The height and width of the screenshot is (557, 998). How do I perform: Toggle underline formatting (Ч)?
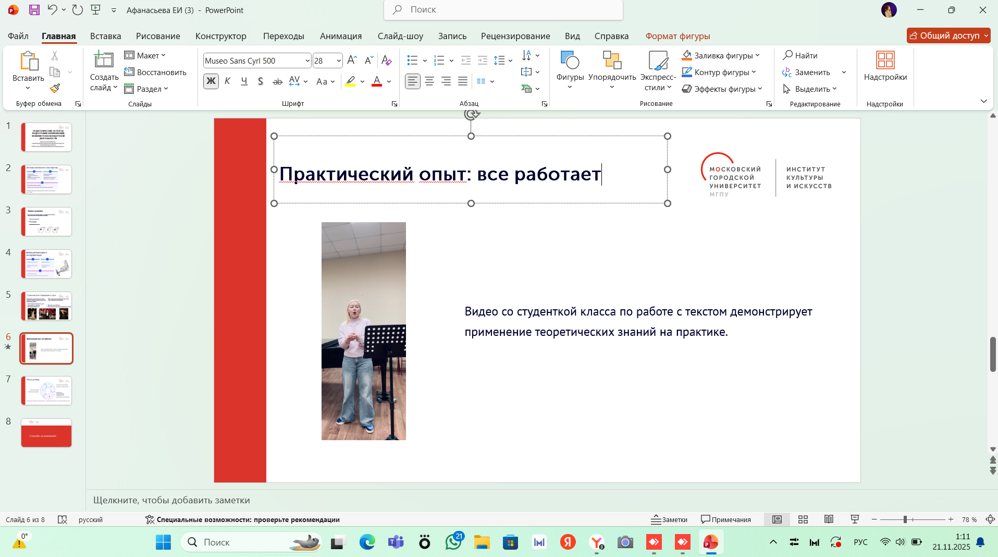244,81
